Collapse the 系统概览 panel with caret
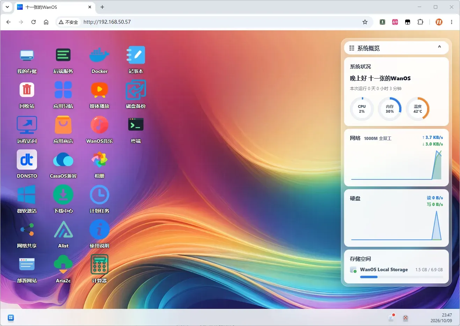The width and height of the screenshot is (460, 326). [x=439, y=47]
